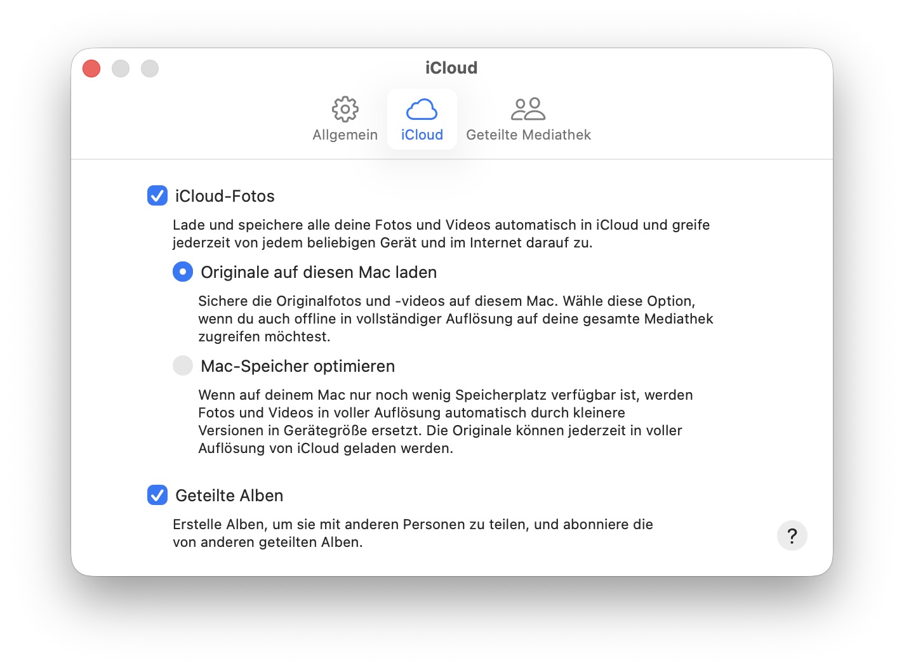Click the Allgemein tab label
Image resolution: width=904 pixels, height=670 pixels.
pos(345,135)
